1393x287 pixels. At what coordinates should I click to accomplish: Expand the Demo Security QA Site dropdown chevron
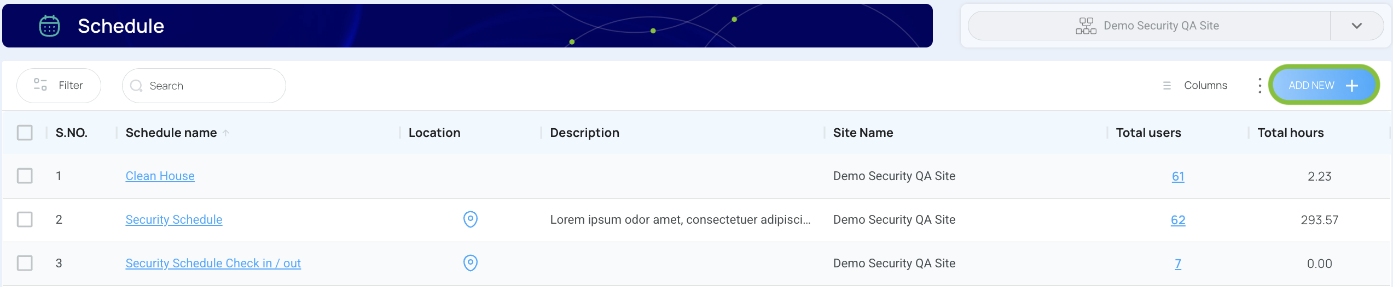[x=1356, y=26]
